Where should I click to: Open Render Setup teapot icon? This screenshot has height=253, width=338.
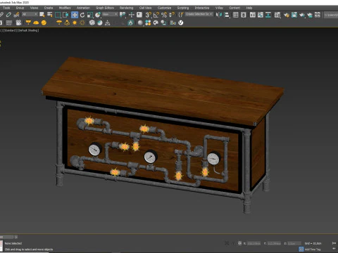point(287,15)
